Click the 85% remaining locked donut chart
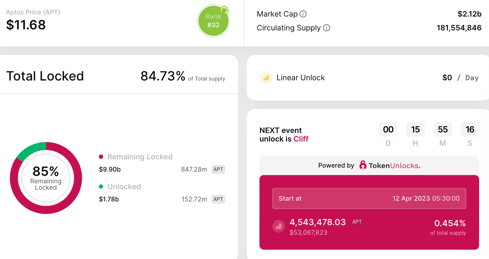Screen dimensions: 489x259 tap(46, 178)
